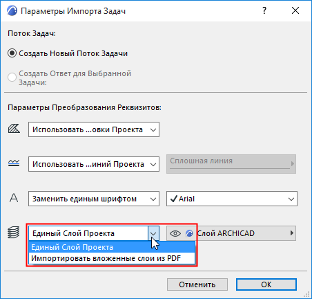312x299 pixels.
Task: Open the Arial font dropdown
Action: [x=232, y=199]
